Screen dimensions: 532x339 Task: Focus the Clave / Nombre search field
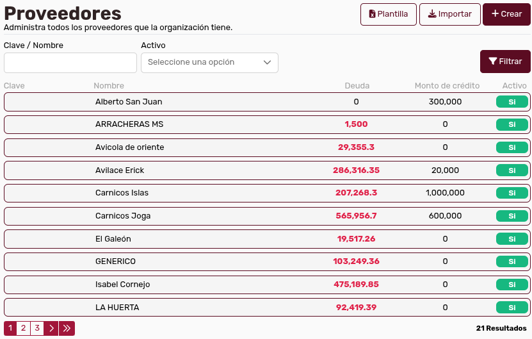tap(70, 63)
